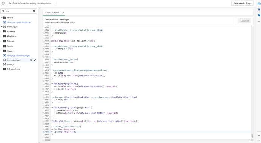This screenshot has width=261, height=143.
Task: Clear the file search field
Action: 34,11
